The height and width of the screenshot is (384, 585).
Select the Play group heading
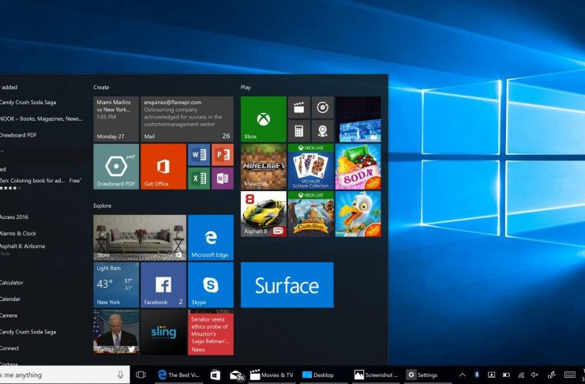point(246,88)
